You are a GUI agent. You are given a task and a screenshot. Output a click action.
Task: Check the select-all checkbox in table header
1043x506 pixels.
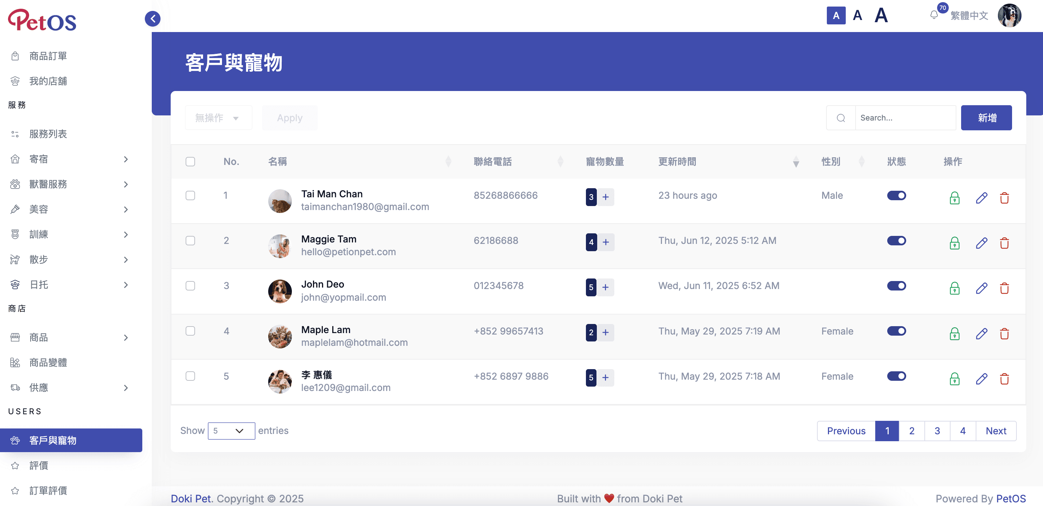(x=190, y=162)
